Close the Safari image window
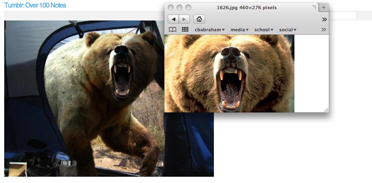This screenshot has height=183, width=372. point(171,8)
